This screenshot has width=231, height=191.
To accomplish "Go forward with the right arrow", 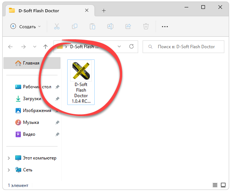I will pyautogui.click(x=23, y=47).
